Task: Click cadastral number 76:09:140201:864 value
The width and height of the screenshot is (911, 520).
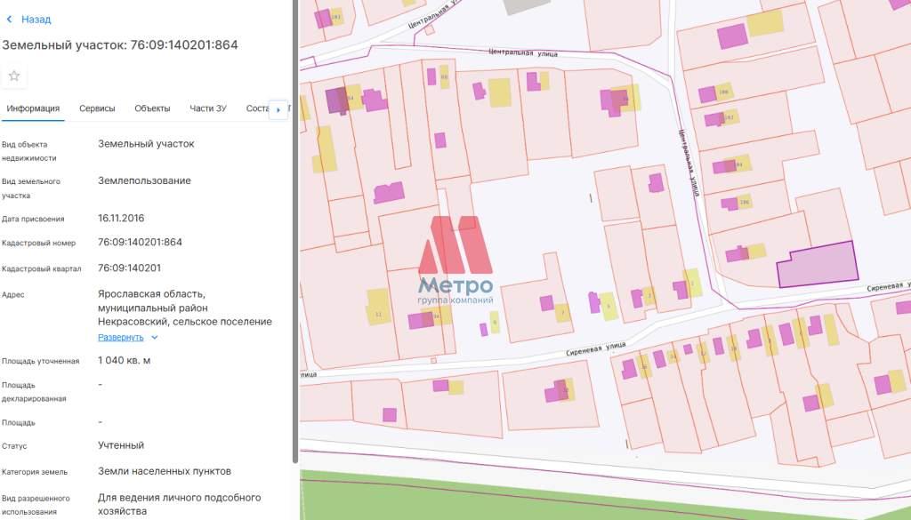Action: [x=140, y=242]
